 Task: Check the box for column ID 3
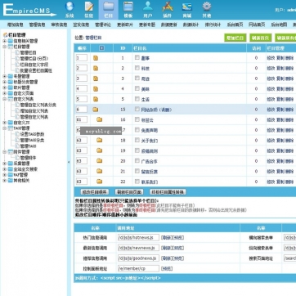[x=137, y=78]
